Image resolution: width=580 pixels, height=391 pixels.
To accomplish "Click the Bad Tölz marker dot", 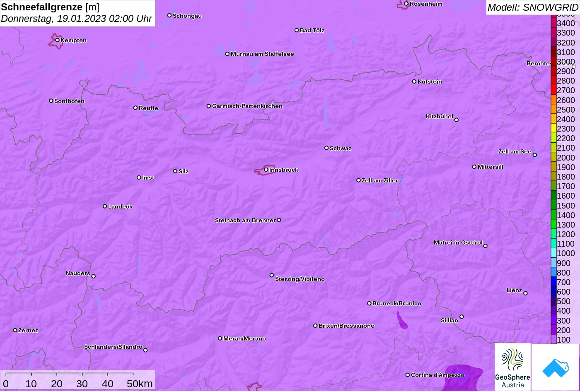I will point(297,30).
